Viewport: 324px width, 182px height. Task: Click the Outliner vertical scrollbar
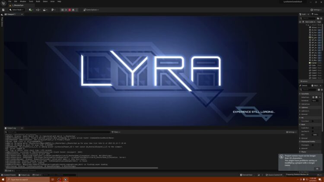point(322,37)
